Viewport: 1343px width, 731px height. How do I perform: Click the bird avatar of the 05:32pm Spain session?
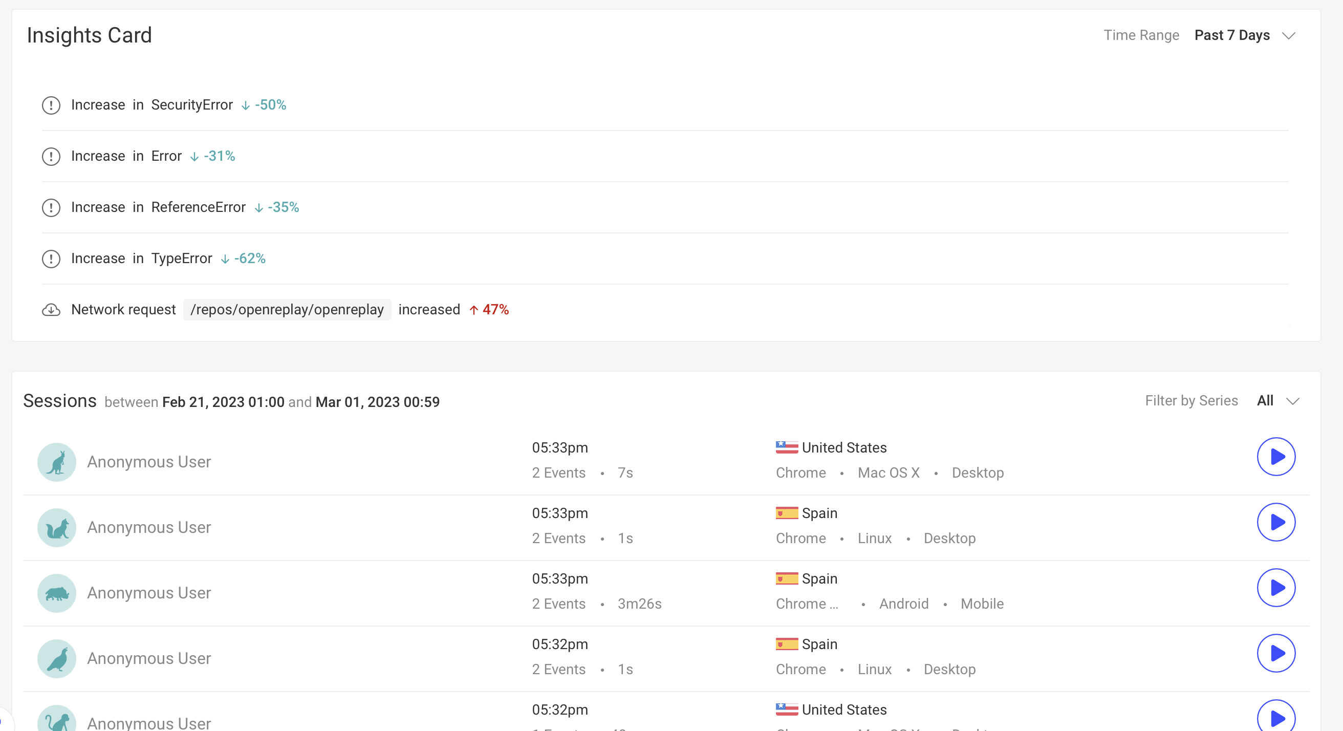tap(57, 659)
